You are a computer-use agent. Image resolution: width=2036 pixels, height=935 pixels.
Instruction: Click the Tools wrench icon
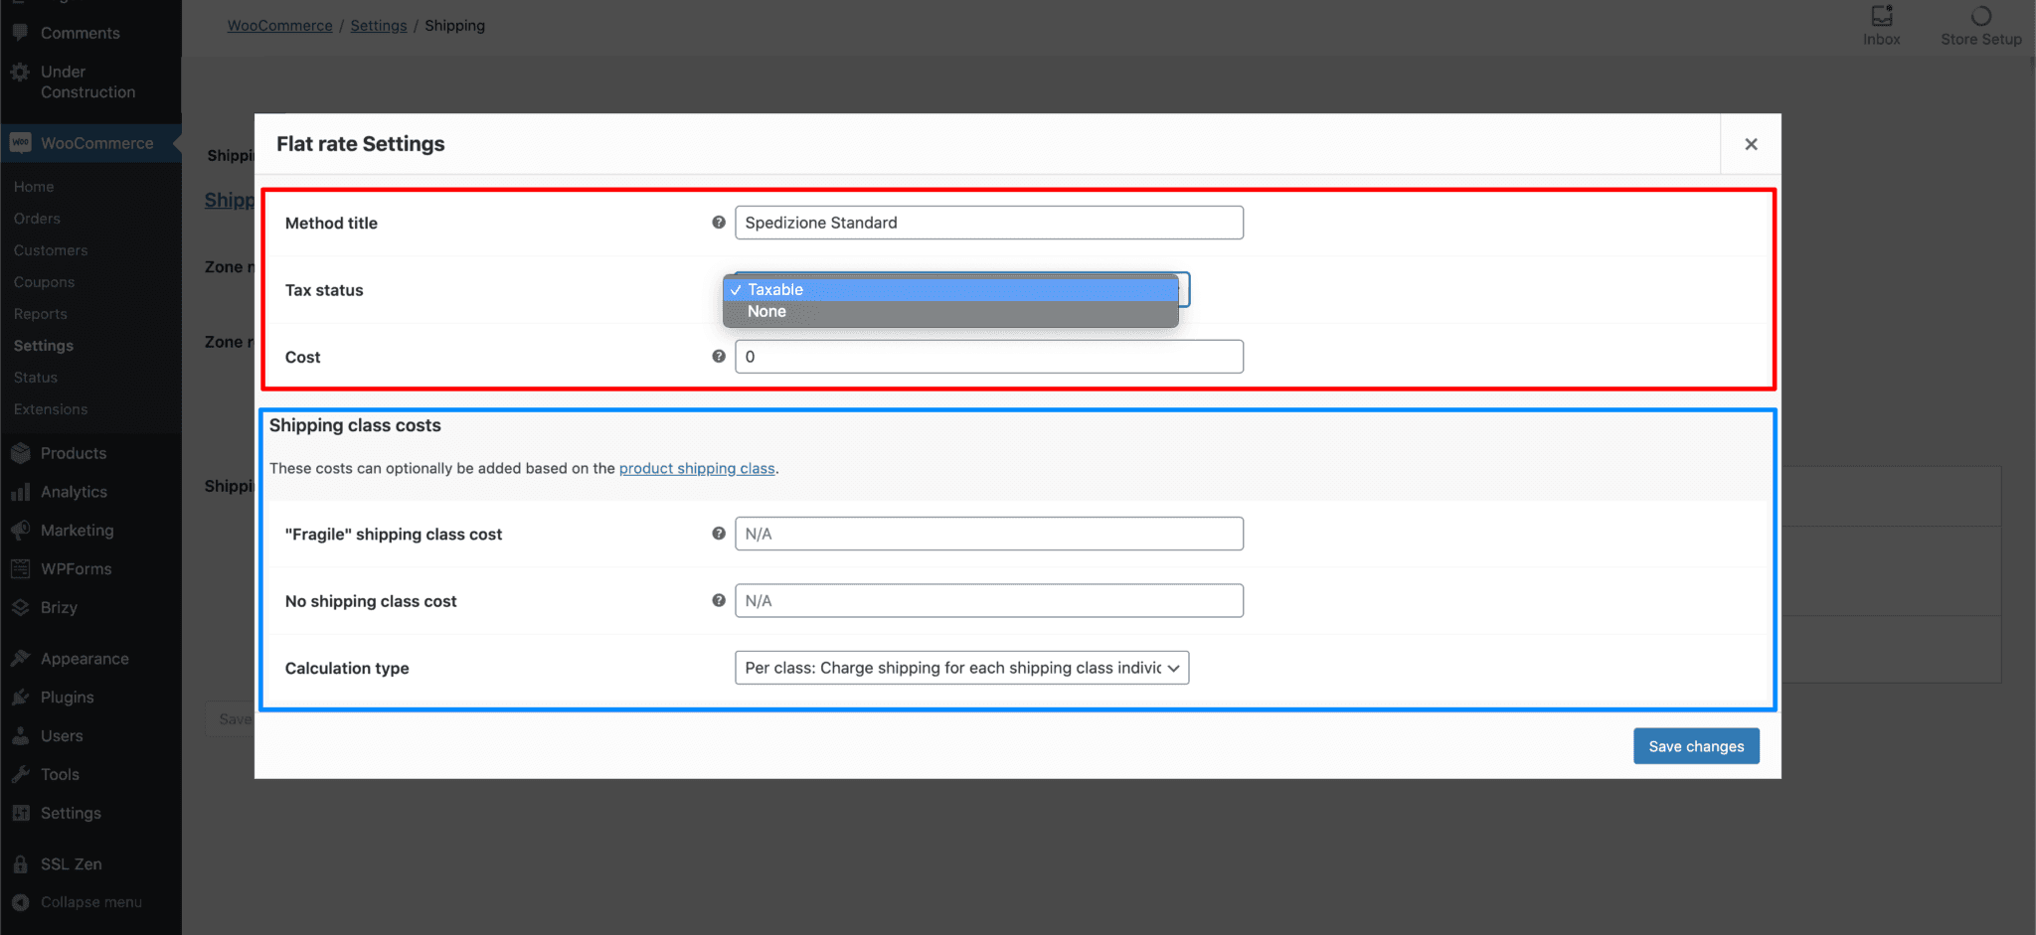[x=20, y=774]
